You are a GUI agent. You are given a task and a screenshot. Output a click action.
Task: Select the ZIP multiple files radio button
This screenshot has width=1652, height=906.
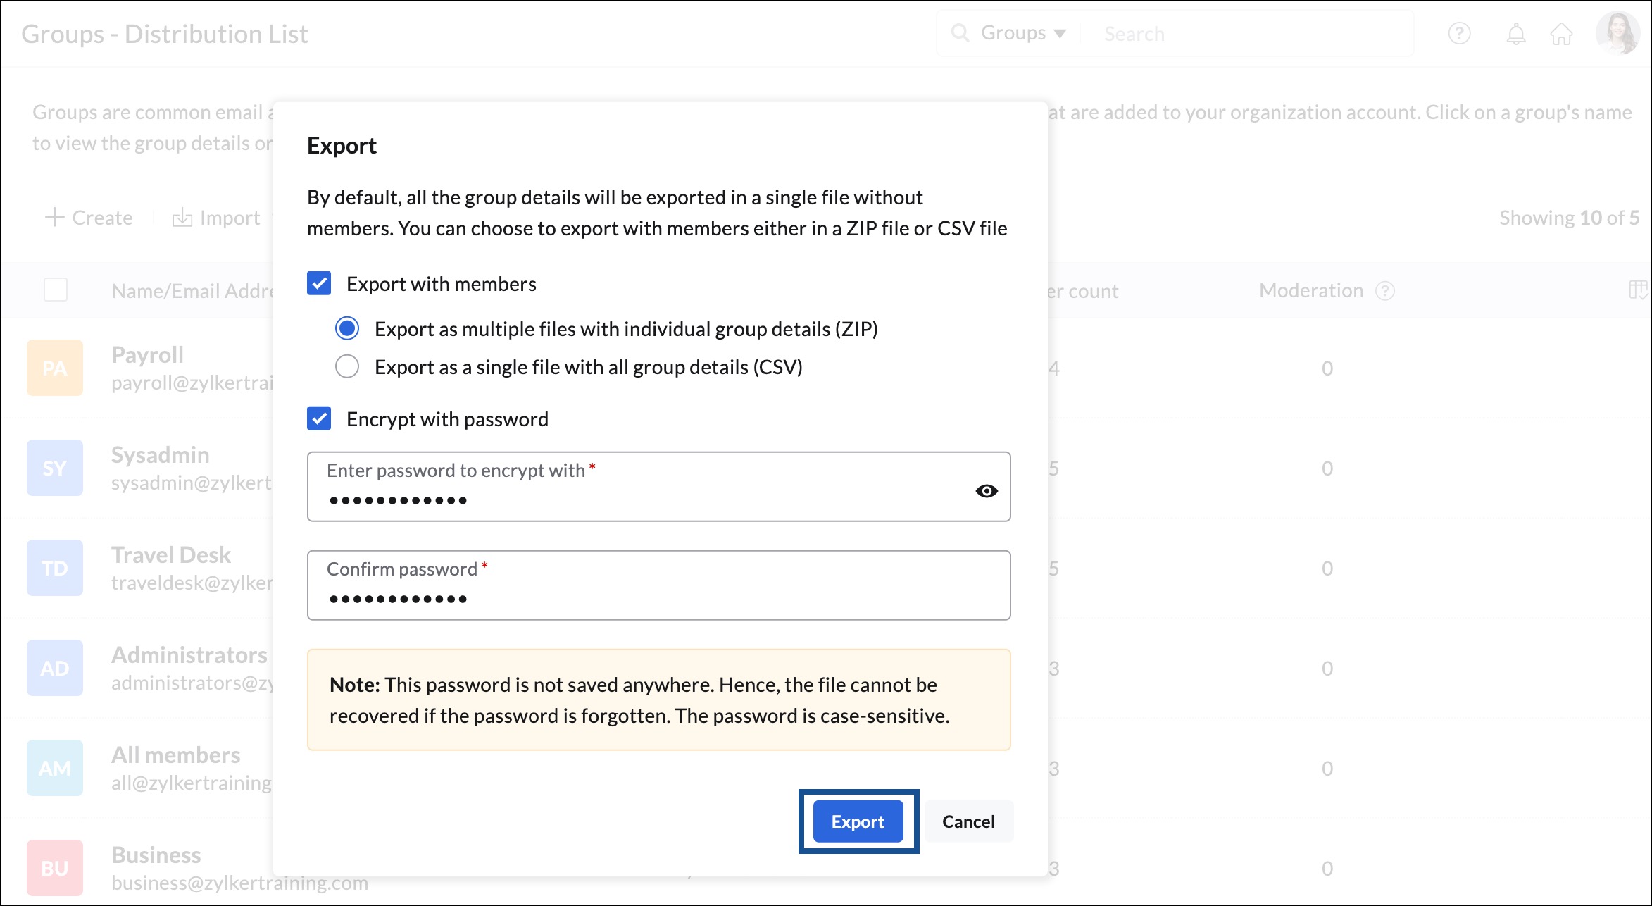tap(348, 328)
